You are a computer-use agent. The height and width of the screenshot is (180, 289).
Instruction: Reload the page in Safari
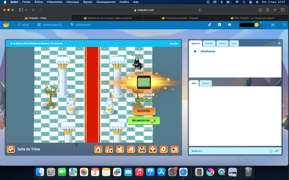click(200, 10)
